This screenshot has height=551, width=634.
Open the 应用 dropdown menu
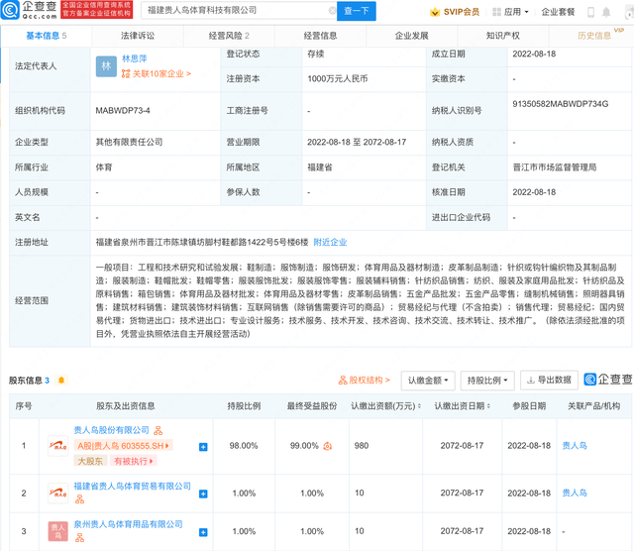click(511, 12)
